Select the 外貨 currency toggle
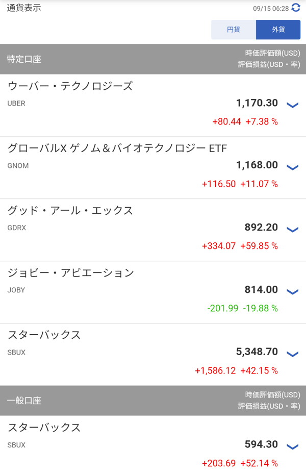306x476 pixels. (x=278, y=30)
